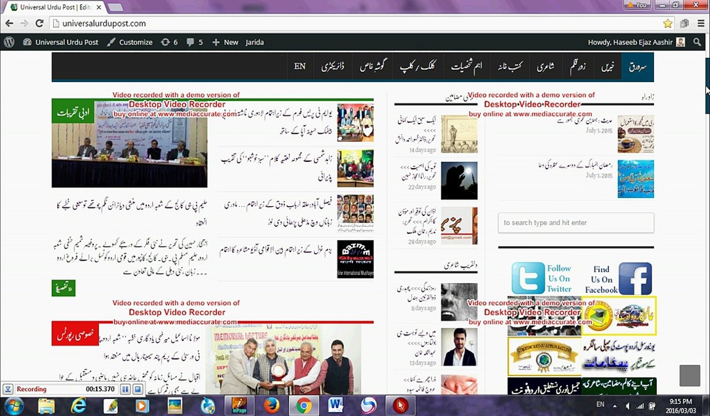
Task: Stop the recording in the recorder bar
Action: click(x=138, y=389)
